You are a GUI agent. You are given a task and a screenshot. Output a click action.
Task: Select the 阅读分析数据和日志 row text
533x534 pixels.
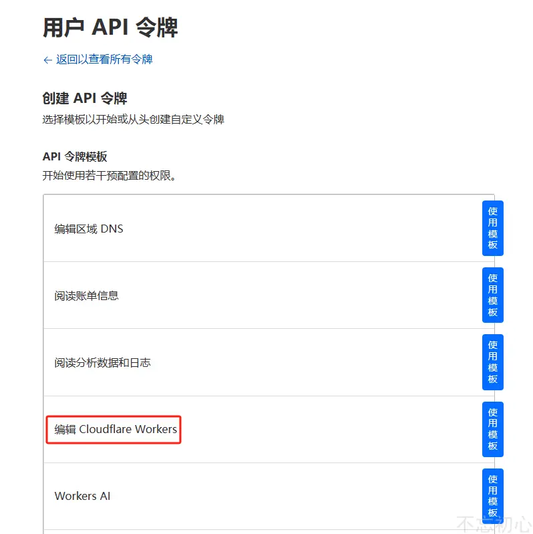click(102, 363)
